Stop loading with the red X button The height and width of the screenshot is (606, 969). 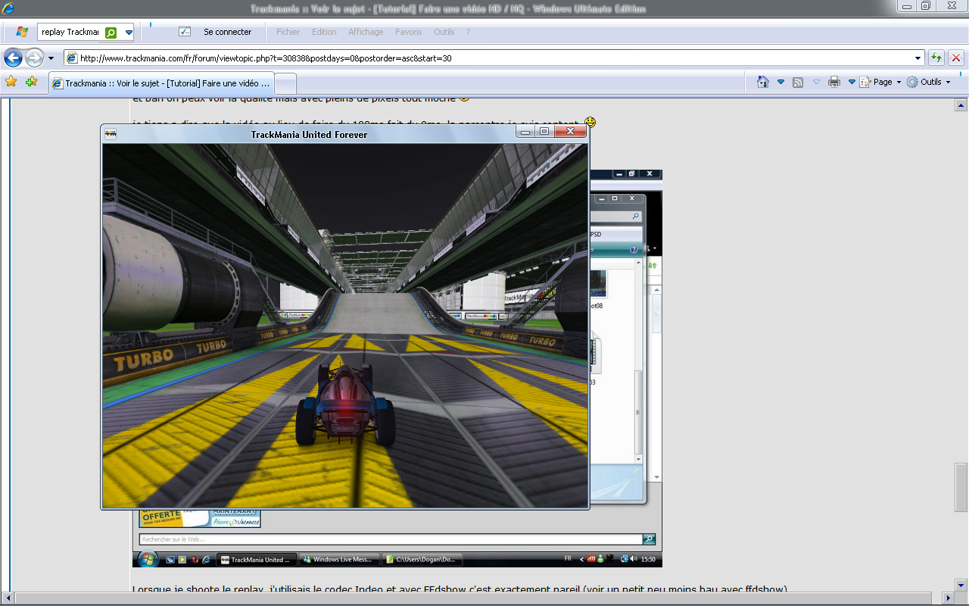(956, 58)
